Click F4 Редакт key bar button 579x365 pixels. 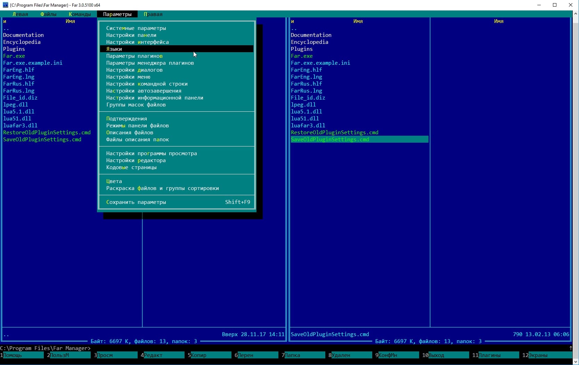163,355
